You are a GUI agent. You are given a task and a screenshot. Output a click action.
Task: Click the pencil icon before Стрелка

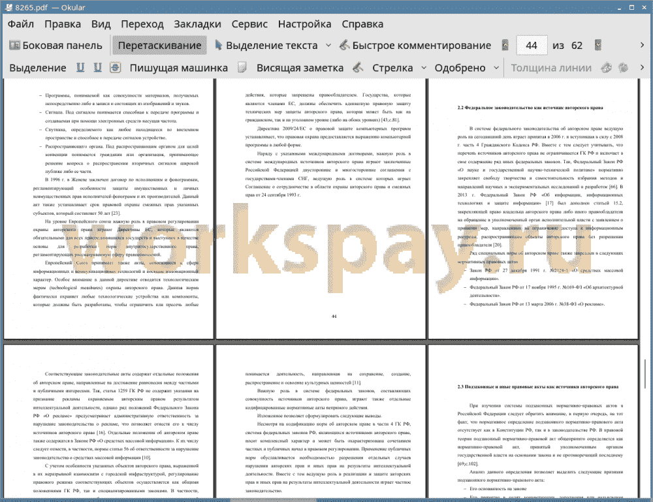click(358, 67)
